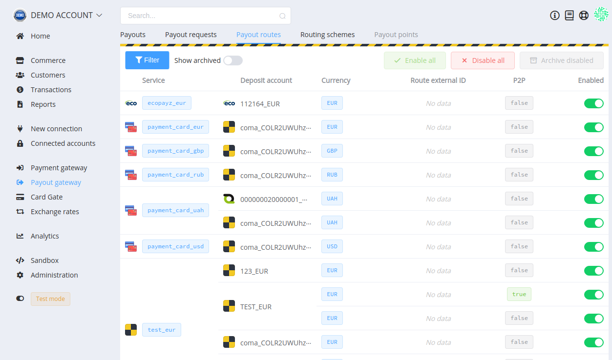Open the info icon in top bar
Screen dimensions: 612x360
(554, 15)
